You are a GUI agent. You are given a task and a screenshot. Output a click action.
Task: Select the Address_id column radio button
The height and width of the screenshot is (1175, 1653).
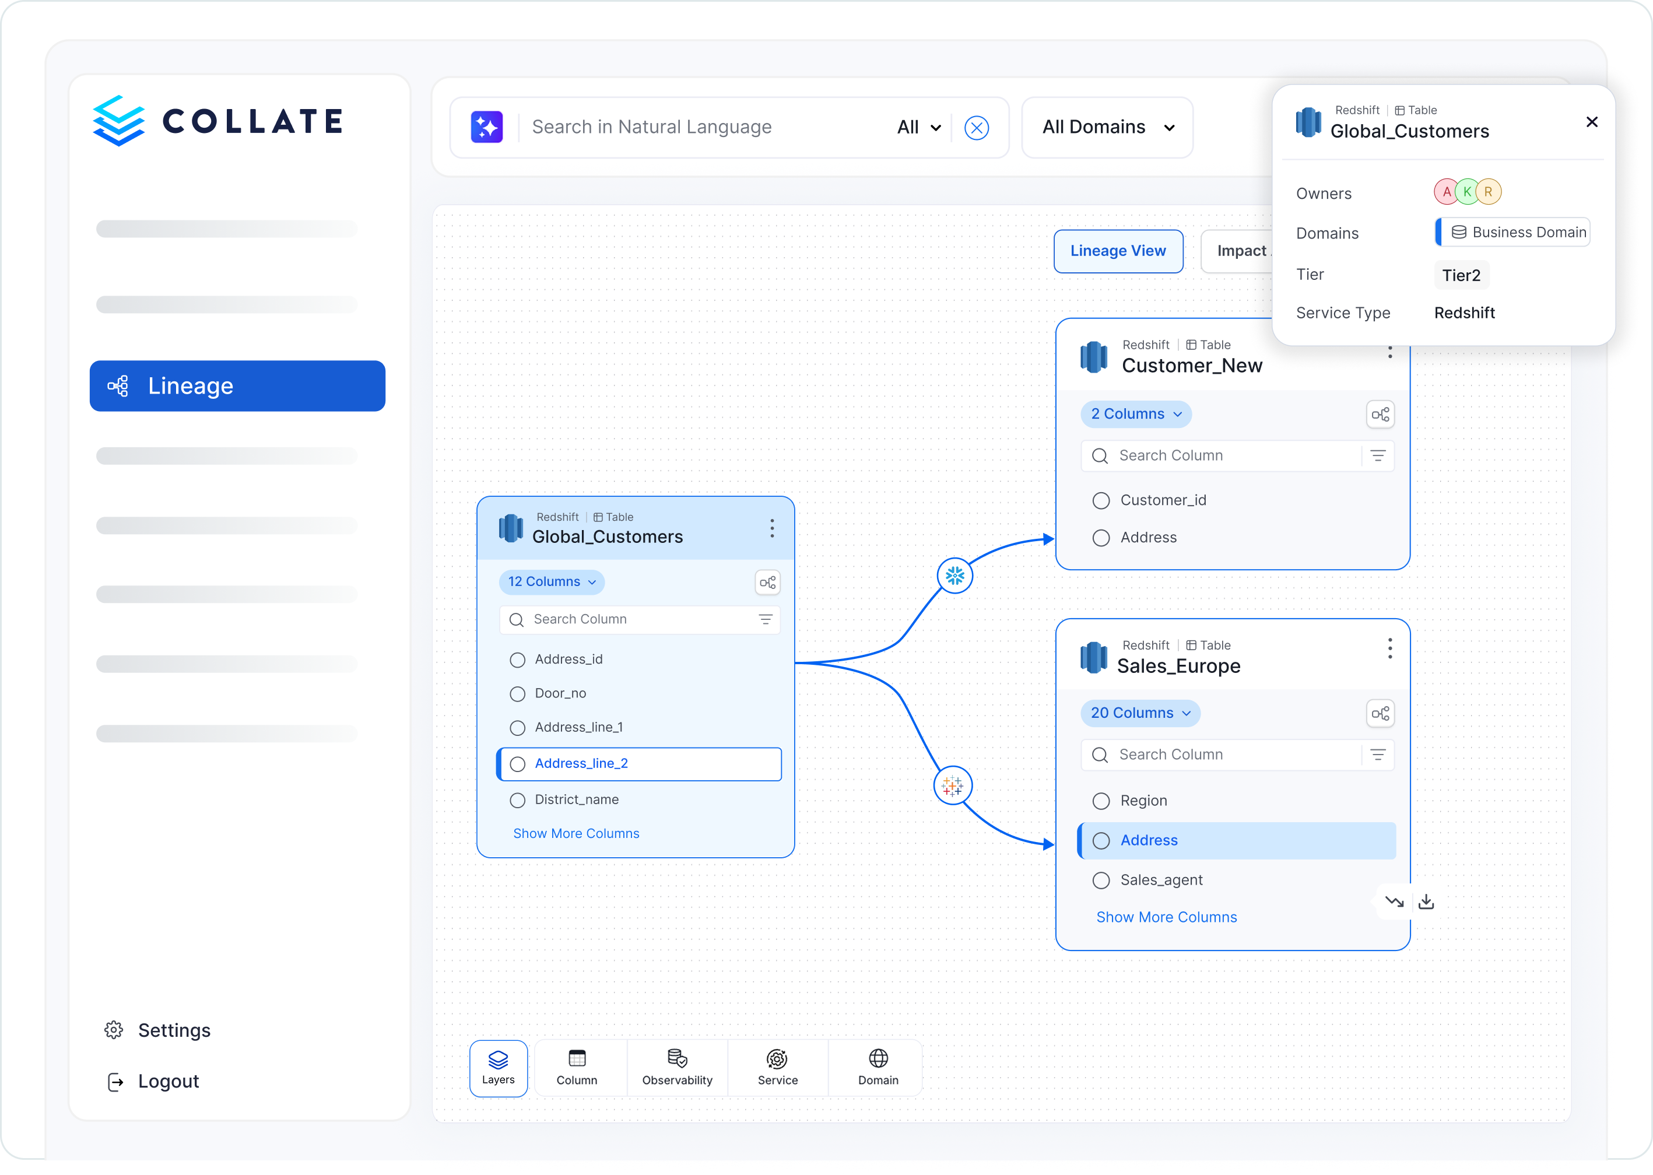517,660
